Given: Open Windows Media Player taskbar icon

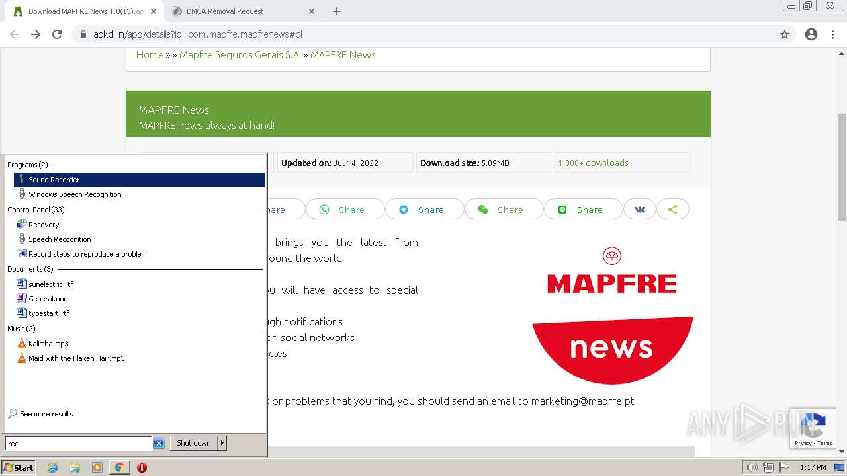Looking at the screenshot, I should (97, 467).
